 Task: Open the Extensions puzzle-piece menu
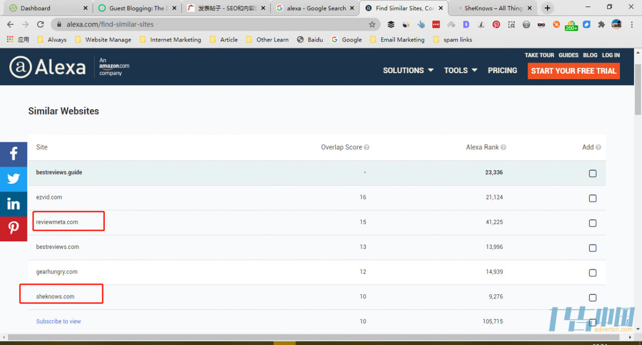tap(601, 24)
